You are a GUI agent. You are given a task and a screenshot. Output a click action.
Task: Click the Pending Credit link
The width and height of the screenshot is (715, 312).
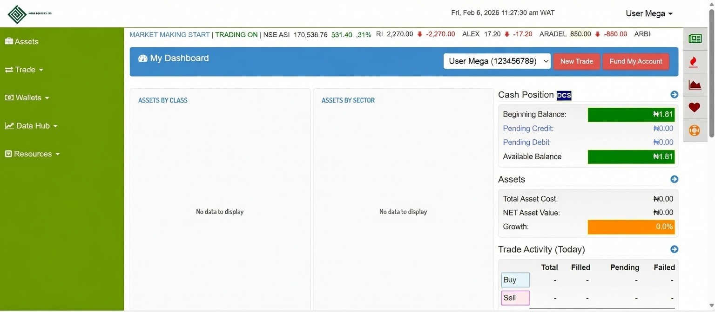pyautogui.click(x=528, y=129)
